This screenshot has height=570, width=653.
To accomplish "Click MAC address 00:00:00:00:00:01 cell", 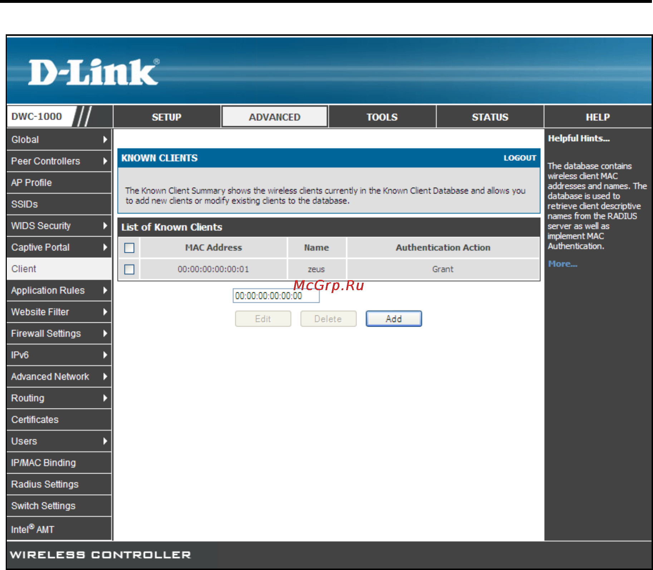I will tap(213, 269).
